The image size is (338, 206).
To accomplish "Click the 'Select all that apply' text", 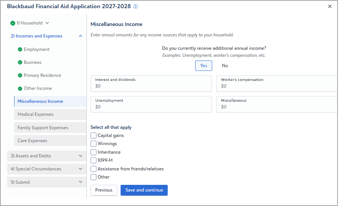I will point(111,127).
